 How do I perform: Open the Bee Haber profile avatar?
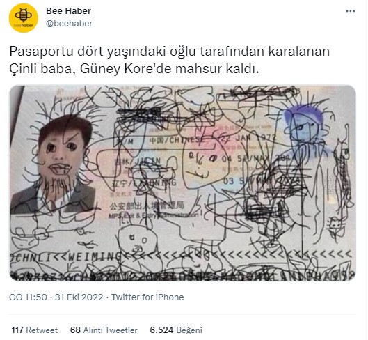point(24,18)
